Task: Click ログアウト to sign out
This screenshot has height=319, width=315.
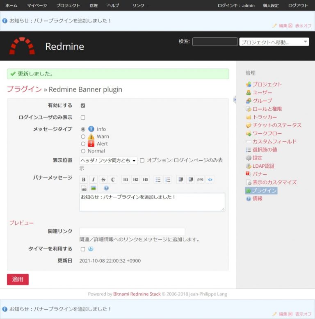Action: tap(298, 5)
